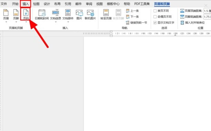Click the 页脚底端距离 value field
Image resolution: width=211 pixels, height=131 pixels.
(207, 17)
